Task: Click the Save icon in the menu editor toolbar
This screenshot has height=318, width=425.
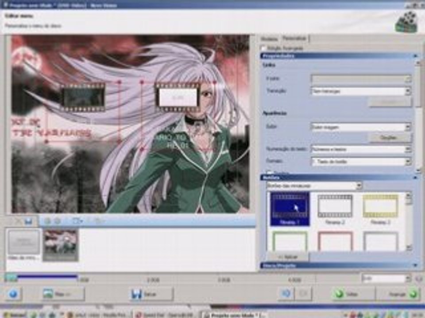Action: click(x=28, y=221)
